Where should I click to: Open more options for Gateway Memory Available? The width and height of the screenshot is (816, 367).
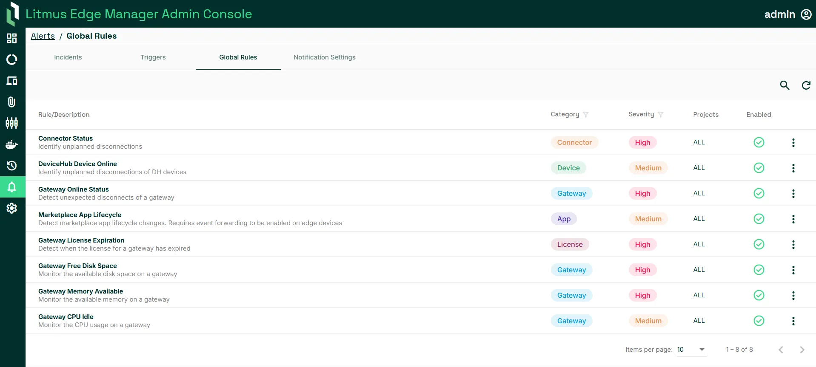tap(793, 296)
